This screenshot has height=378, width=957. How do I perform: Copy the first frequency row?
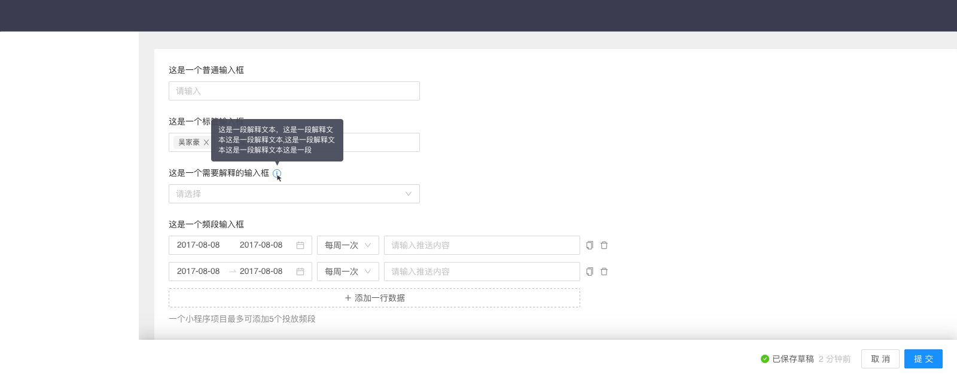tap(590, 245)
